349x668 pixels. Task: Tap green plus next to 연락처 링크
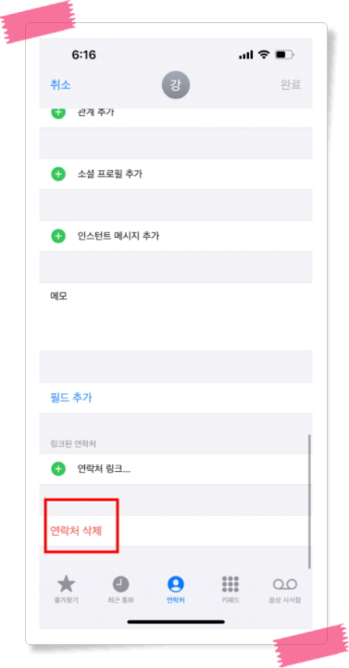coord(58,469)
